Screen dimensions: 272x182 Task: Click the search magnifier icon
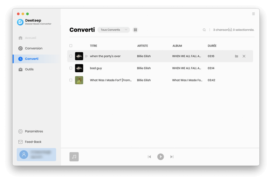tap(204, 30)
